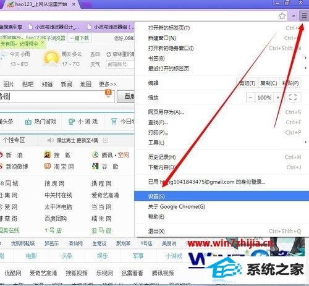This screenshot has height=286, width=309.
Task: Switch to 知道 search category
Action: tap(47, 84)
